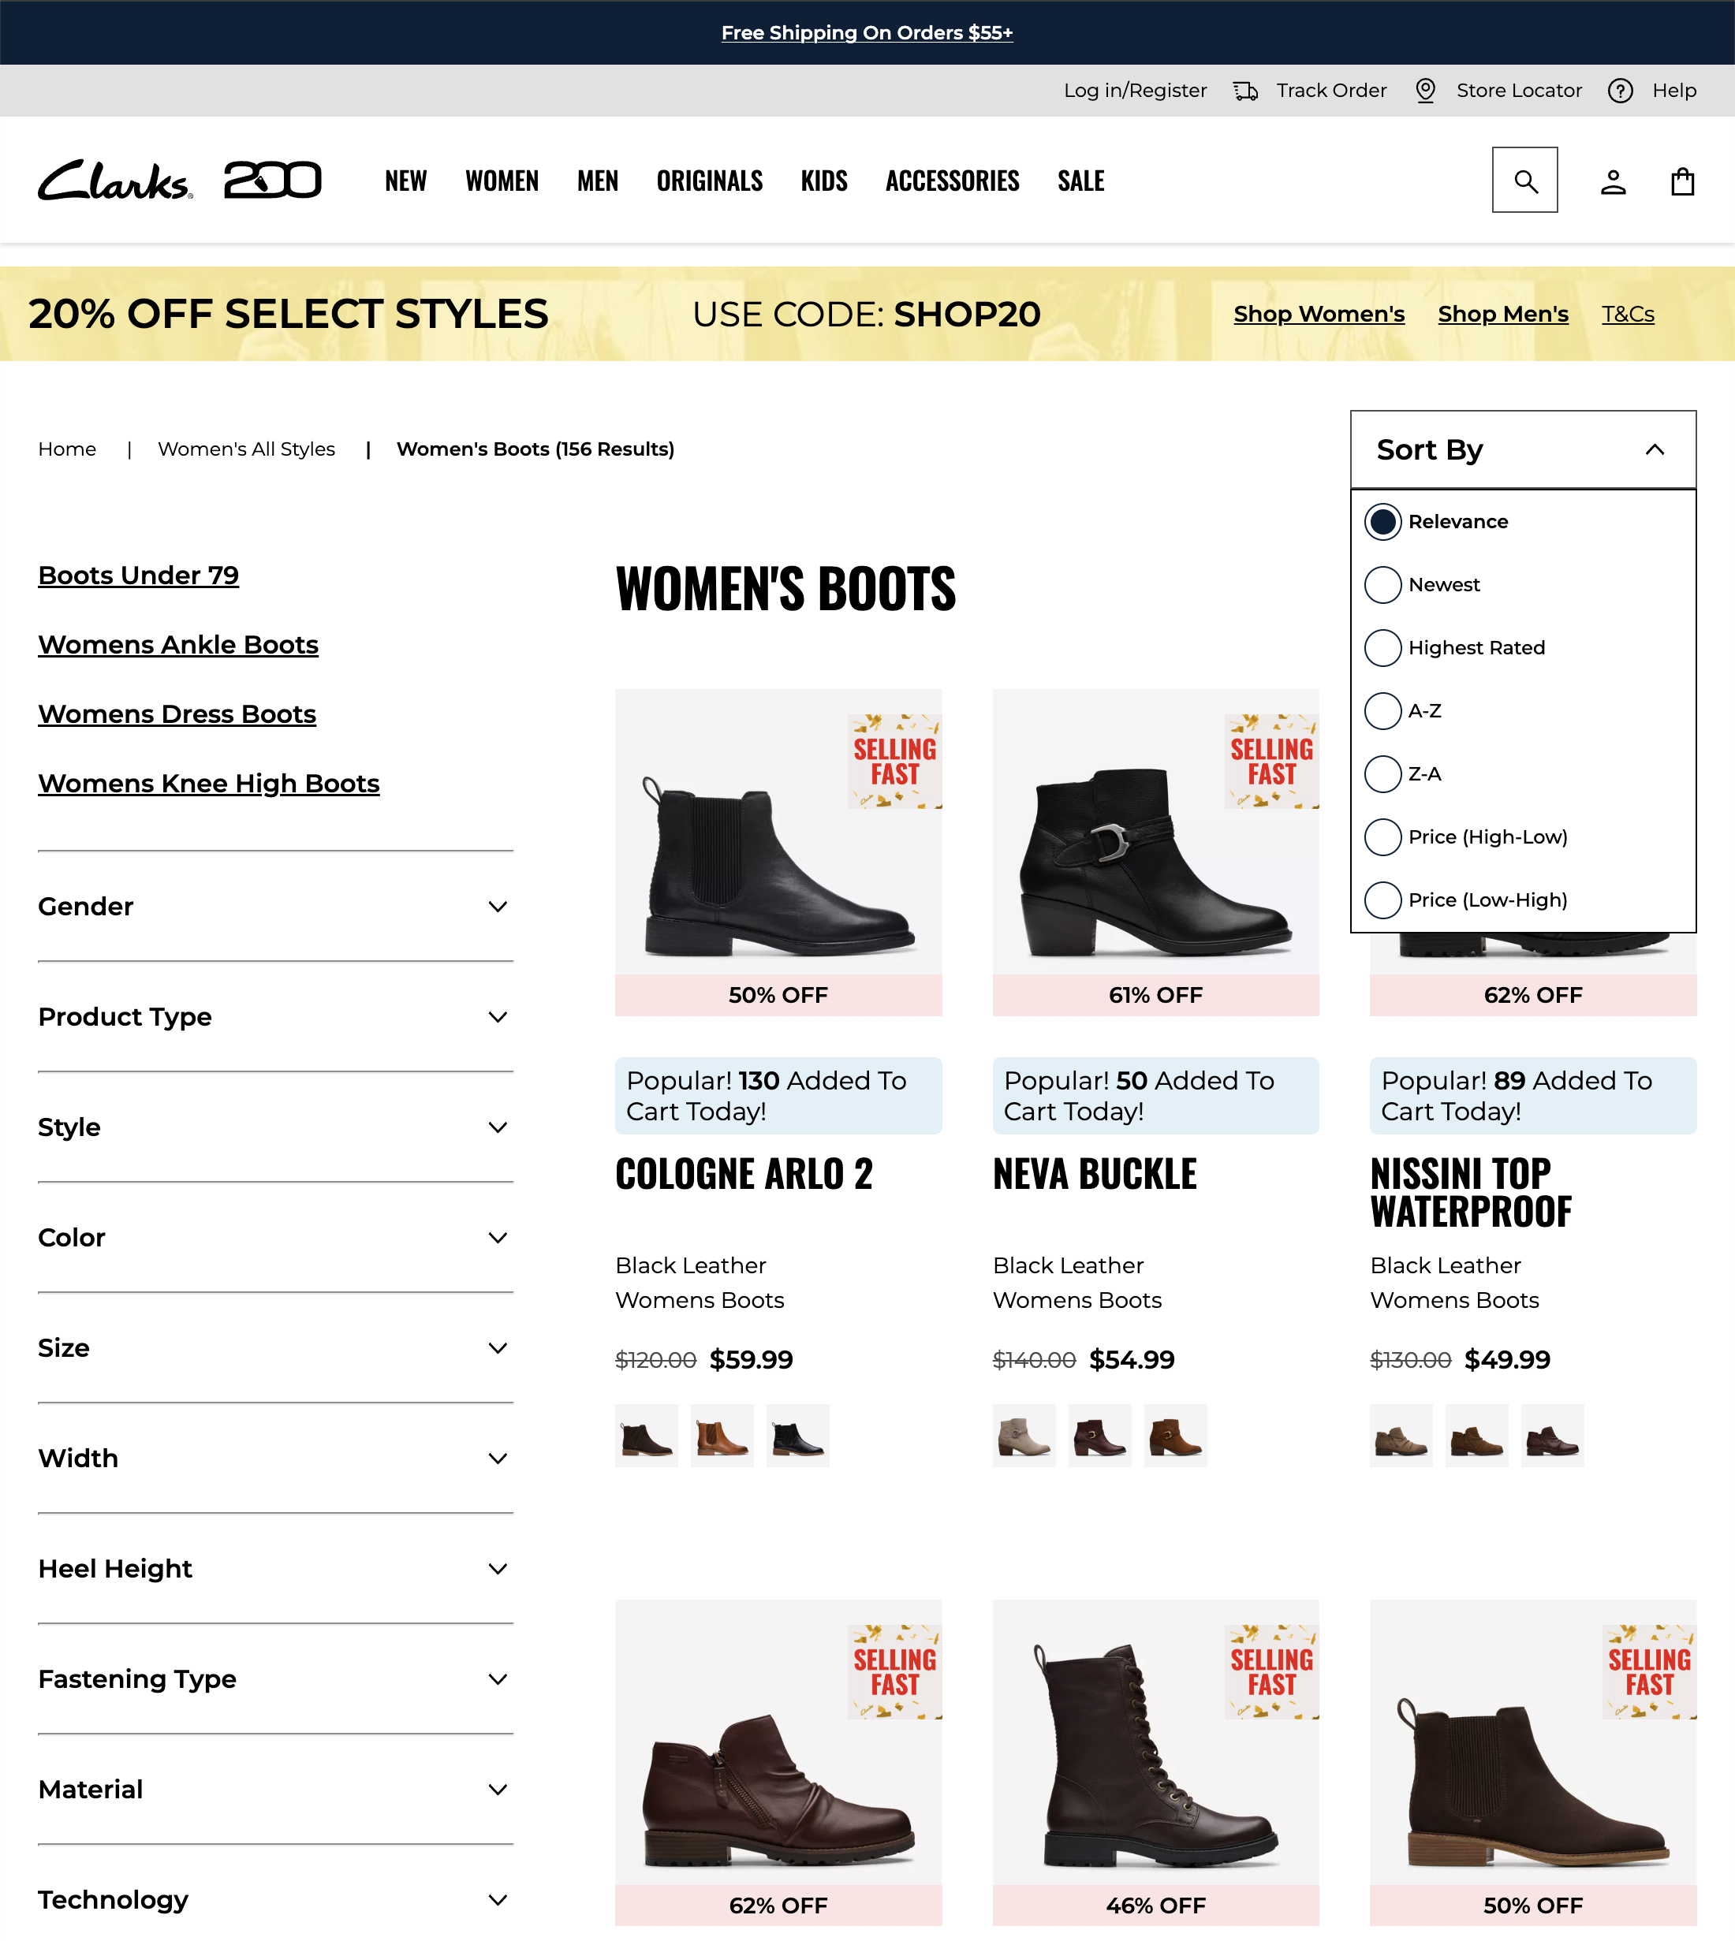Screen dimensions: 1735x1941
Task: Open the search magnifier icon
Action: [1524, 180]
